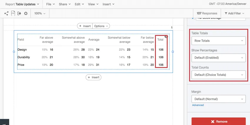Click the small icon above Total column

pyautogui.click(x=166, y=37)
